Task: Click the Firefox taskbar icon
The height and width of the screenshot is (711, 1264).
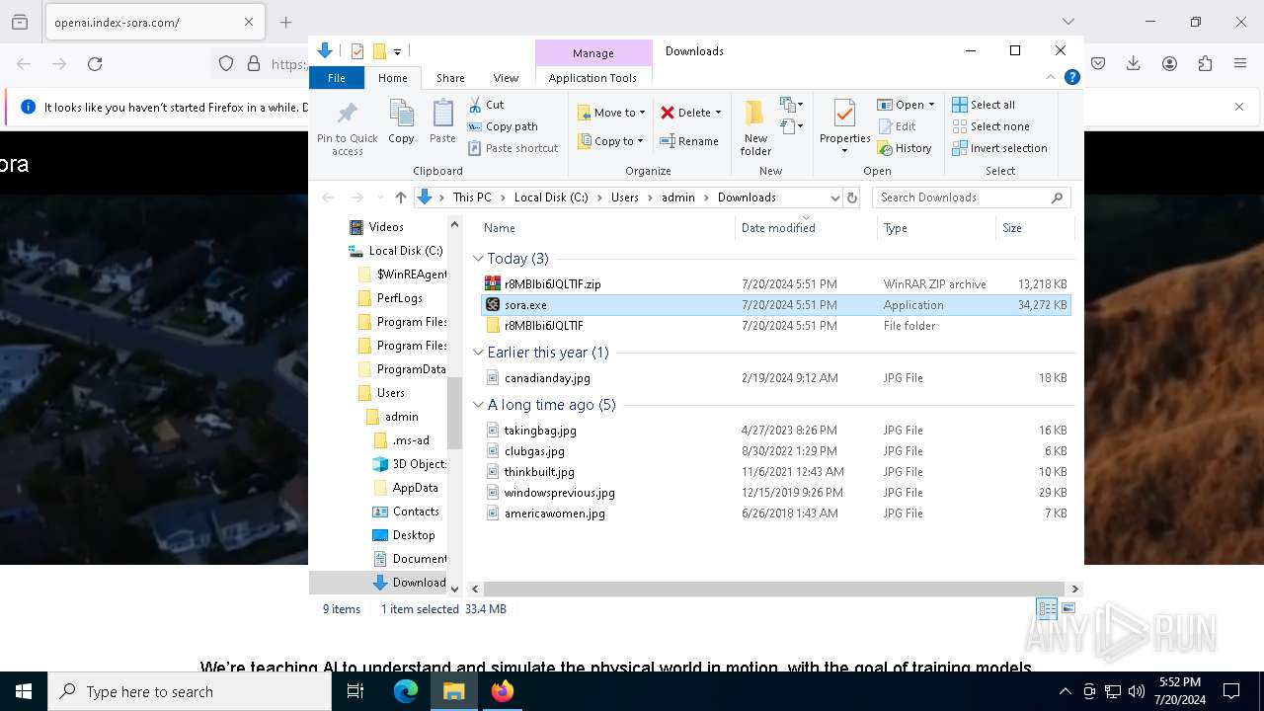Action: tap(503, 691)
